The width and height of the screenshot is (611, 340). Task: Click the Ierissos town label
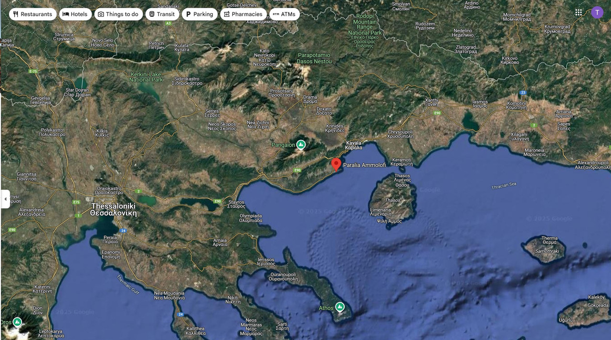[266, 261]
